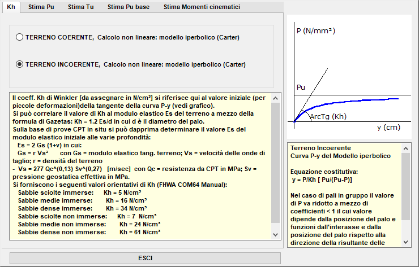
Task: Switch to the Kh tab
Action: (x=11, y=7)
